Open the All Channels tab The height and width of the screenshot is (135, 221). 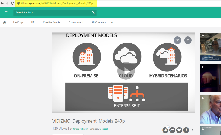pyautogui.click(x=98, y=22)
